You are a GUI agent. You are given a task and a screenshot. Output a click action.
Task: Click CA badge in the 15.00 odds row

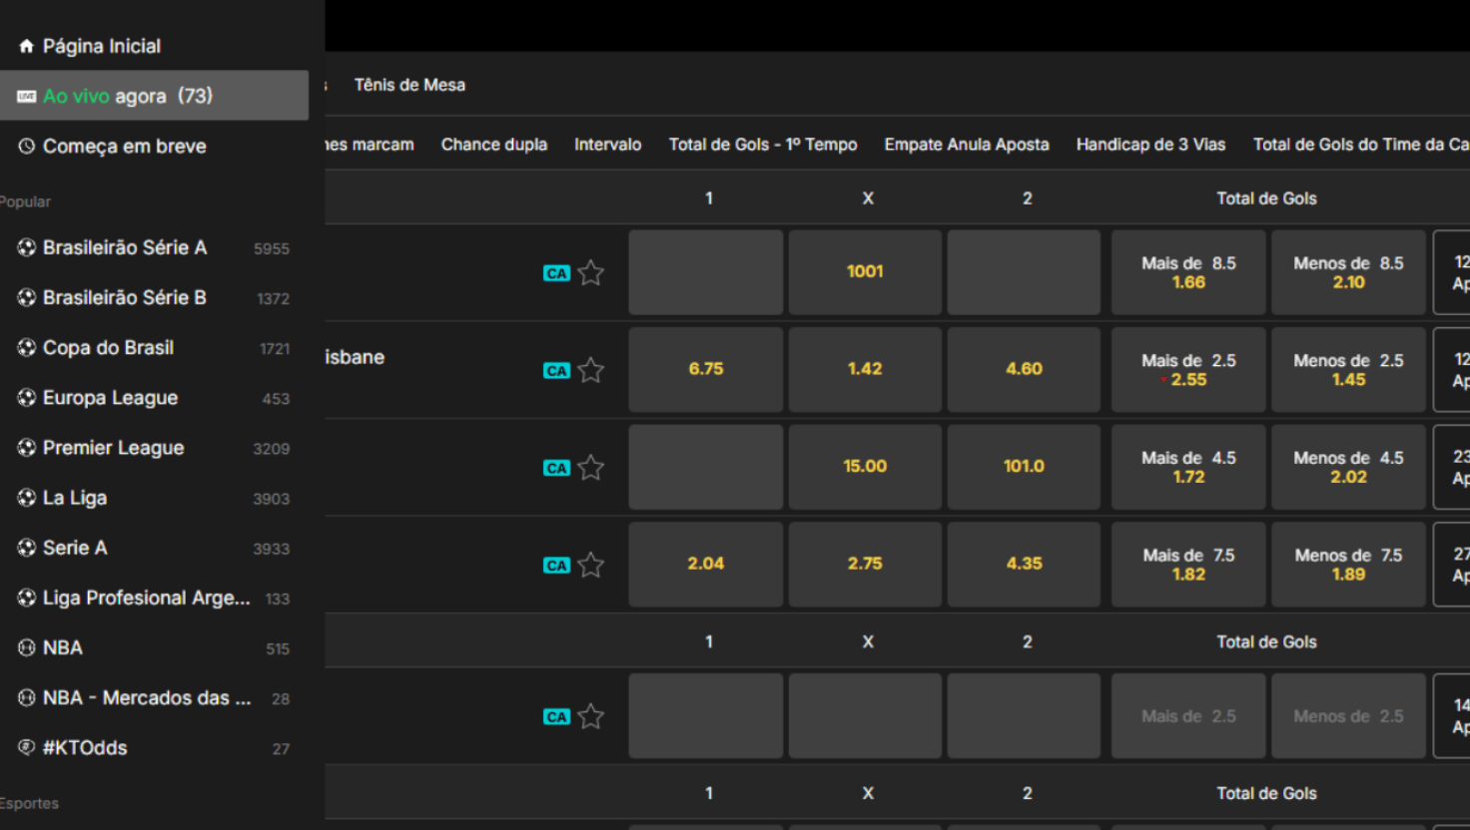pyautogui.click(x=556, y=468)
